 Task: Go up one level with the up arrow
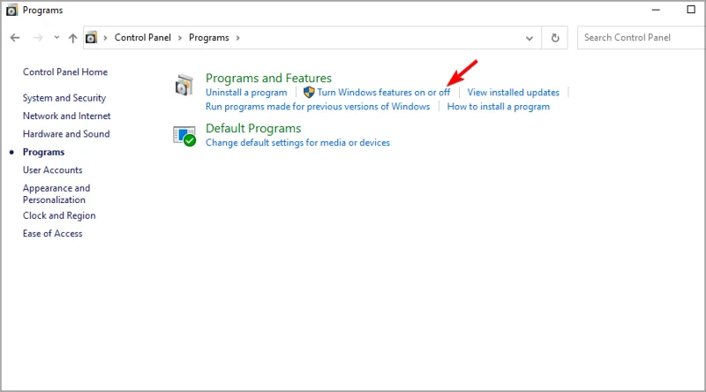[x=72, y=38]
